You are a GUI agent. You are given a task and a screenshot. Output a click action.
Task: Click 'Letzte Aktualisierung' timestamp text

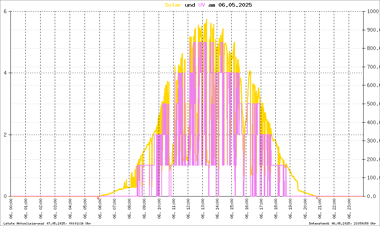(x=47, y=223)
